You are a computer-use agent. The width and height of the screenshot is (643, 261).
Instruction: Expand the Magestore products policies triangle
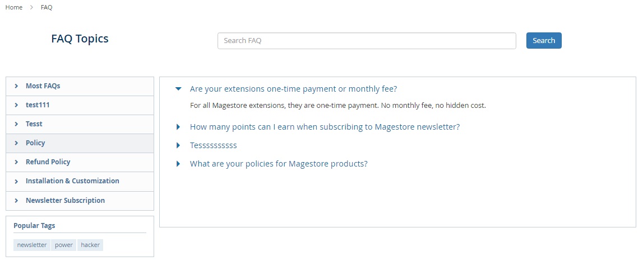(178, 164)
